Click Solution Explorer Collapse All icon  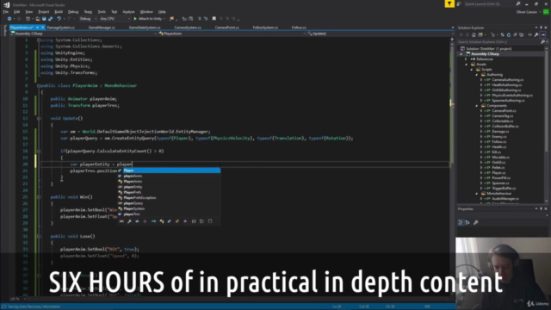pos(515,34)
